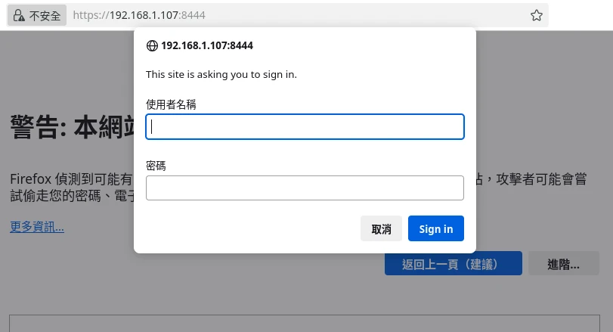Click the lock warning icon in address bar
Viewport: 613px width, 332px height.
pyautogui.click(x=19, y=15)
